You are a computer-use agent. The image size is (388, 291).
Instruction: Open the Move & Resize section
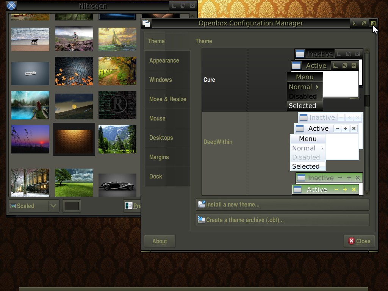(167, 99)
